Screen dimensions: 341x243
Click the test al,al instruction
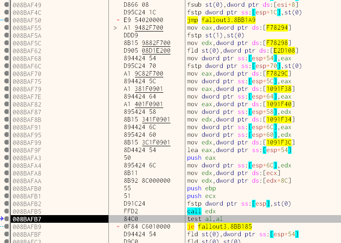pyautogui.click(x=205, y=219)
